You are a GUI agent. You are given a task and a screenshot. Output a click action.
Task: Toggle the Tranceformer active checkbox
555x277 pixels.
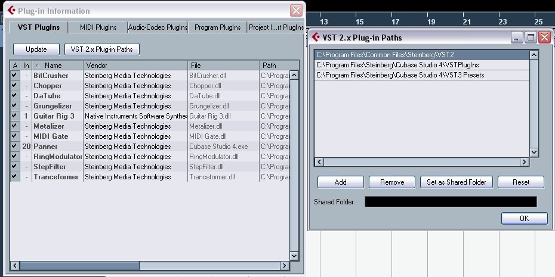14,177
